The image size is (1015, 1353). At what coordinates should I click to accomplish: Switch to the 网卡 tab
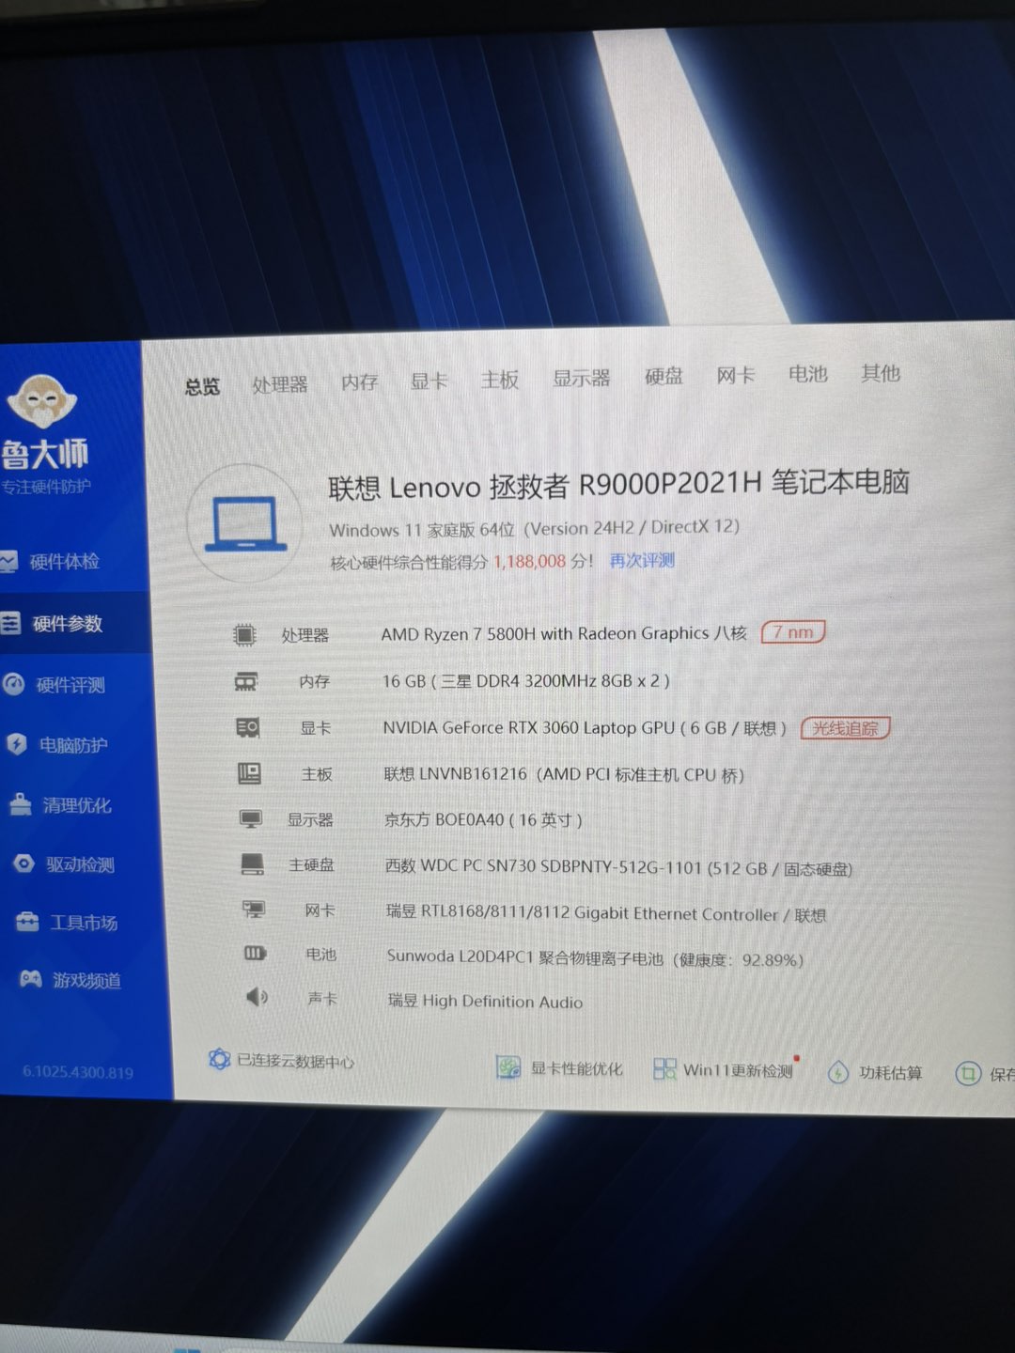(735, 375)
